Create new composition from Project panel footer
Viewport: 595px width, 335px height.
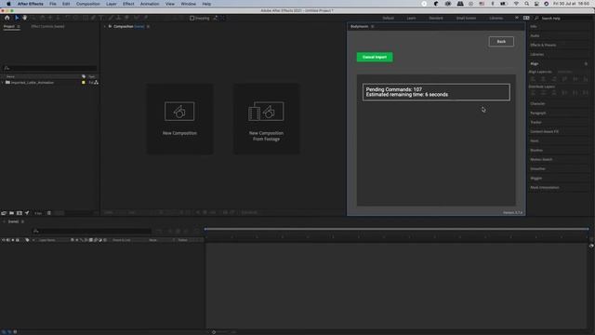20,213
